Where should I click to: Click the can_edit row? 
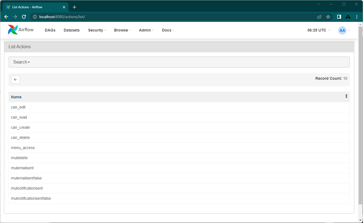(x=179, y=107)
